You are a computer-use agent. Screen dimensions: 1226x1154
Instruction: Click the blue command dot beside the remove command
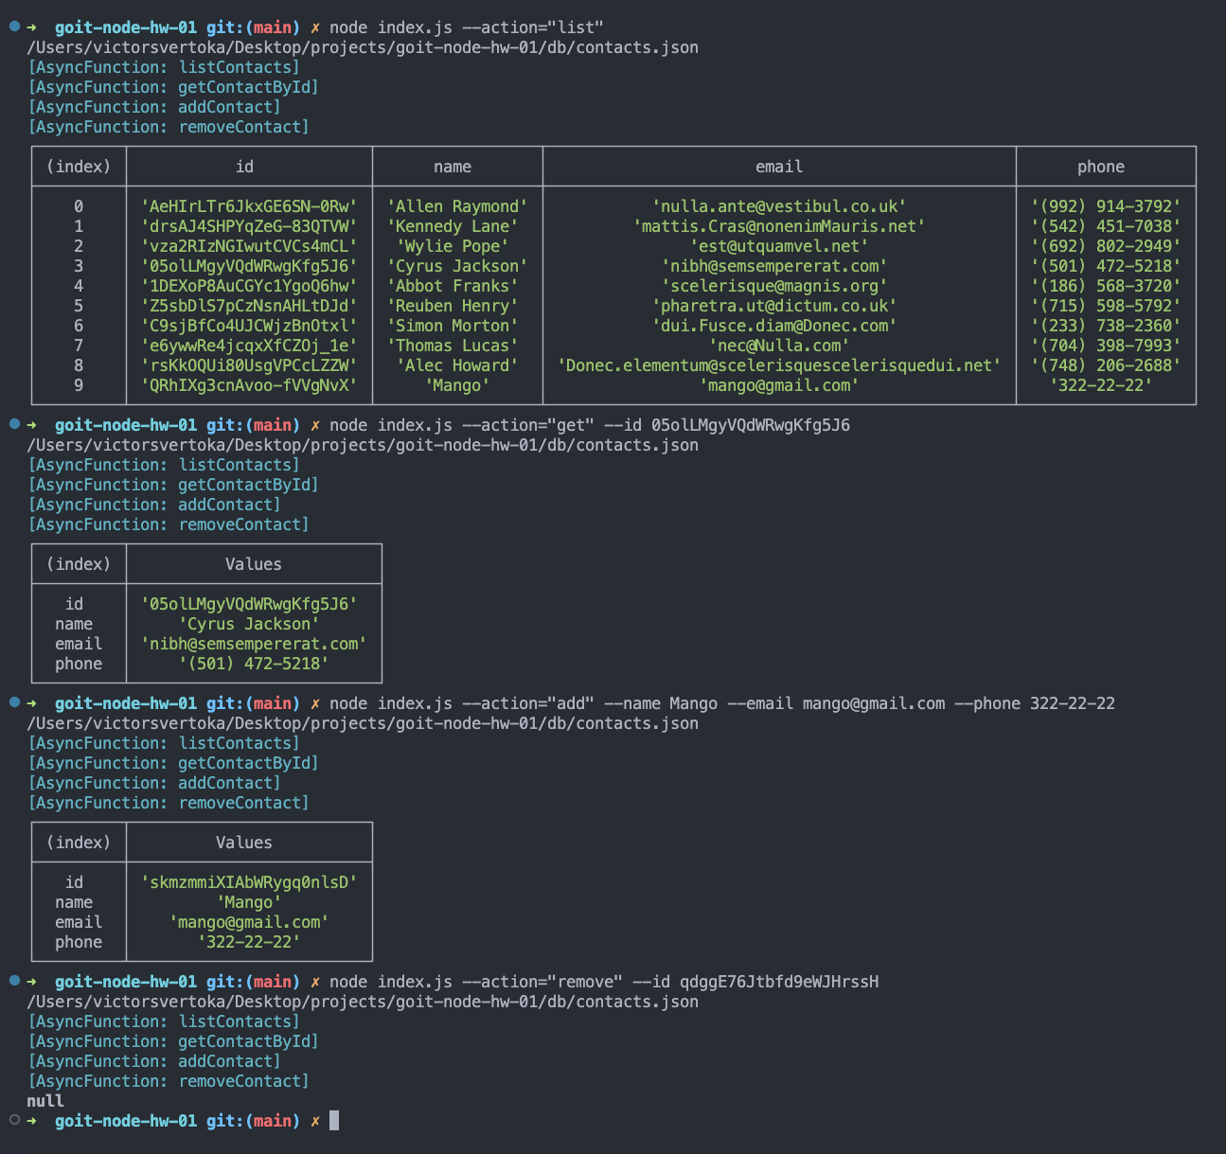[14, 981]
